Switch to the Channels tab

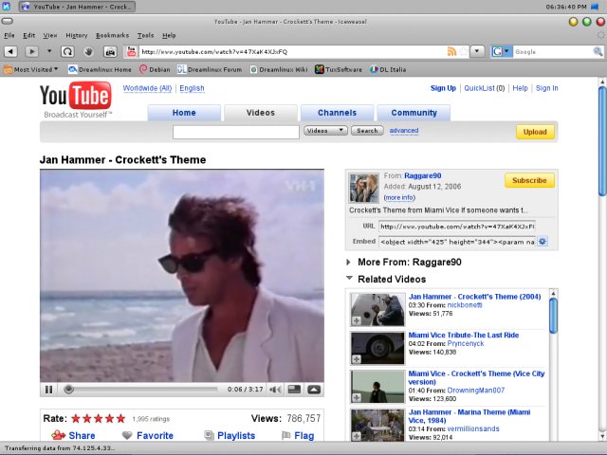click(x=337, y=113)
